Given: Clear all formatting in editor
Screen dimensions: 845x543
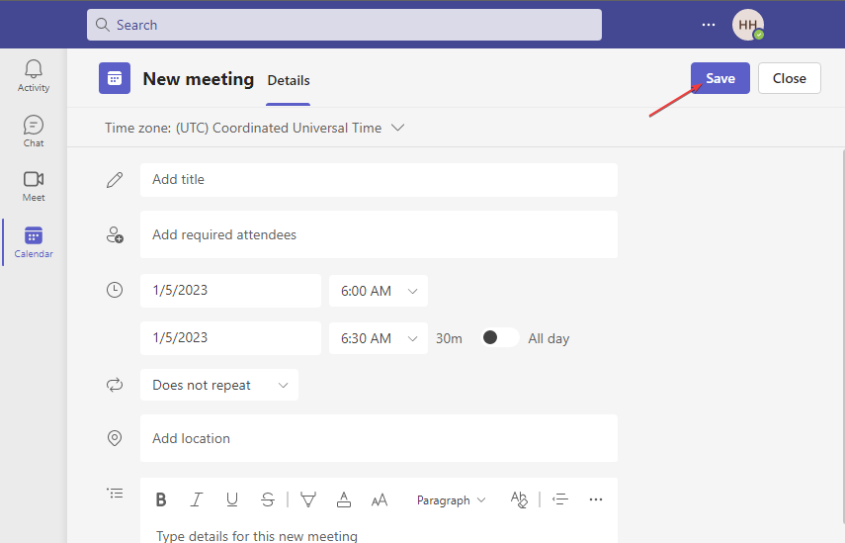Looking at the screenshot, I should (519, 499).
